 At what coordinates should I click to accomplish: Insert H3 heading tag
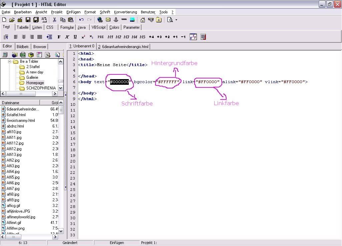(126, 37)
